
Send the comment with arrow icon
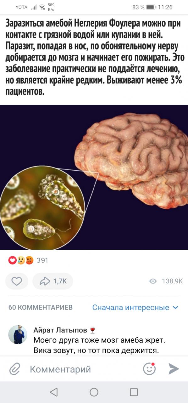pyautogui.click(x=174, y=369)
